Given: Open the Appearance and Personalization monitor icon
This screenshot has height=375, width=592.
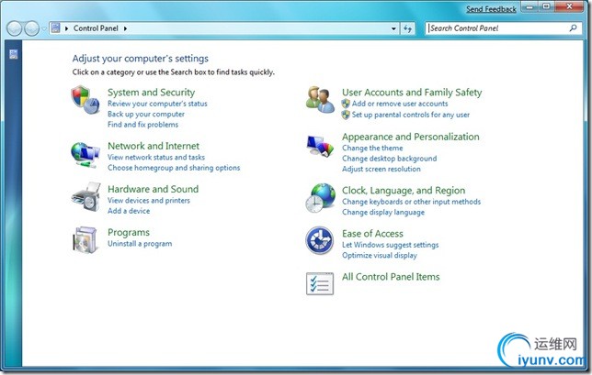Looking at the screenshot, I should point(320,146).
